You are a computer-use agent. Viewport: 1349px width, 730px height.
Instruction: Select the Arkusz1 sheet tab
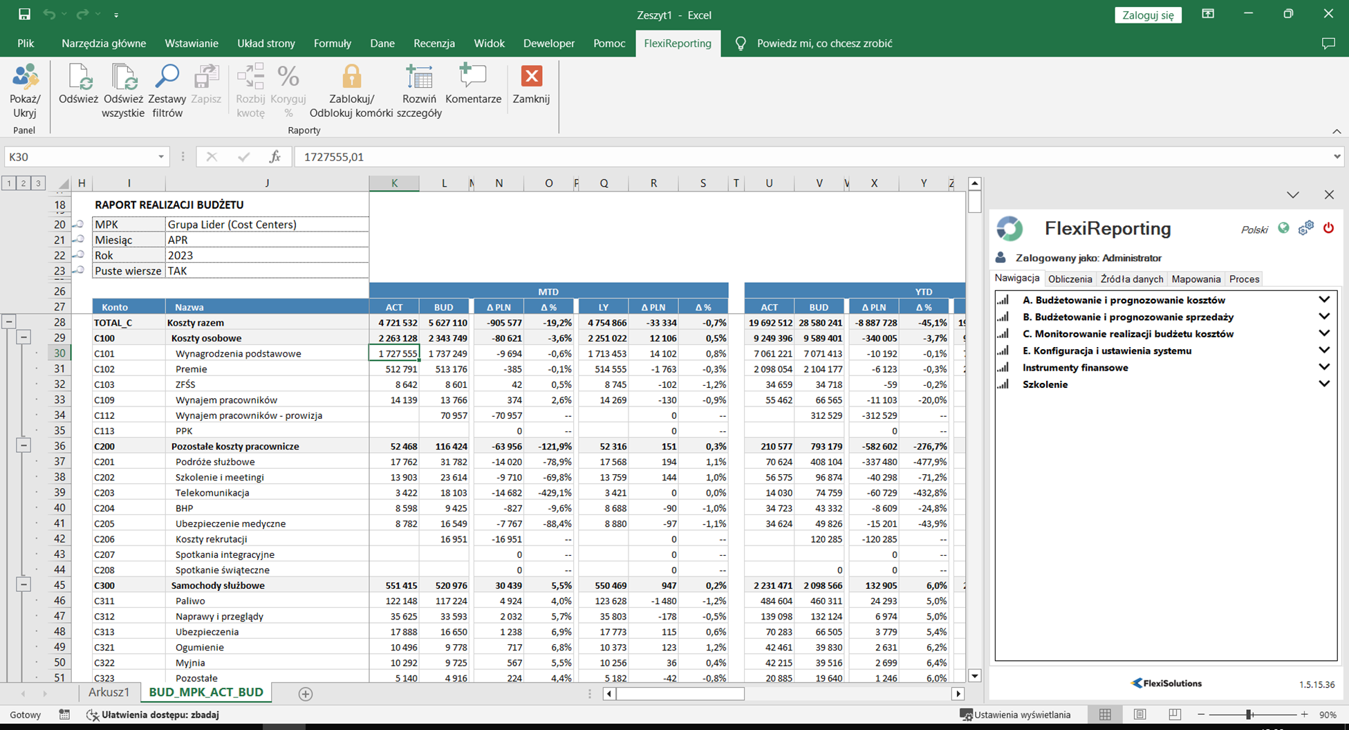pyautogui.click(x=109, y=693)
